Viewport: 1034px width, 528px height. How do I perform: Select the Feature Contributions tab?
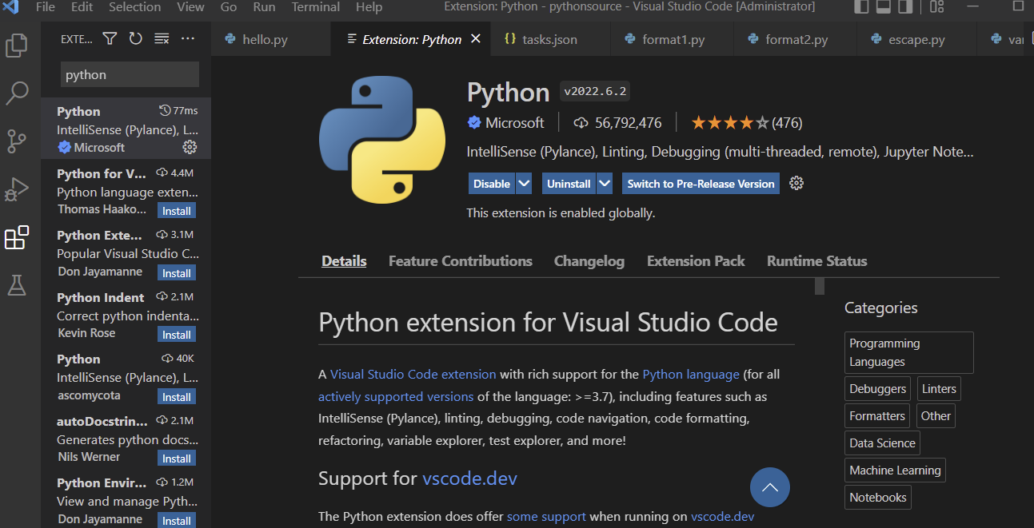point(460,261)
